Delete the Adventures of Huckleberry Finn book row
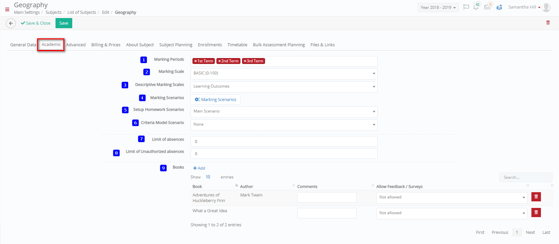 (536, 197)
